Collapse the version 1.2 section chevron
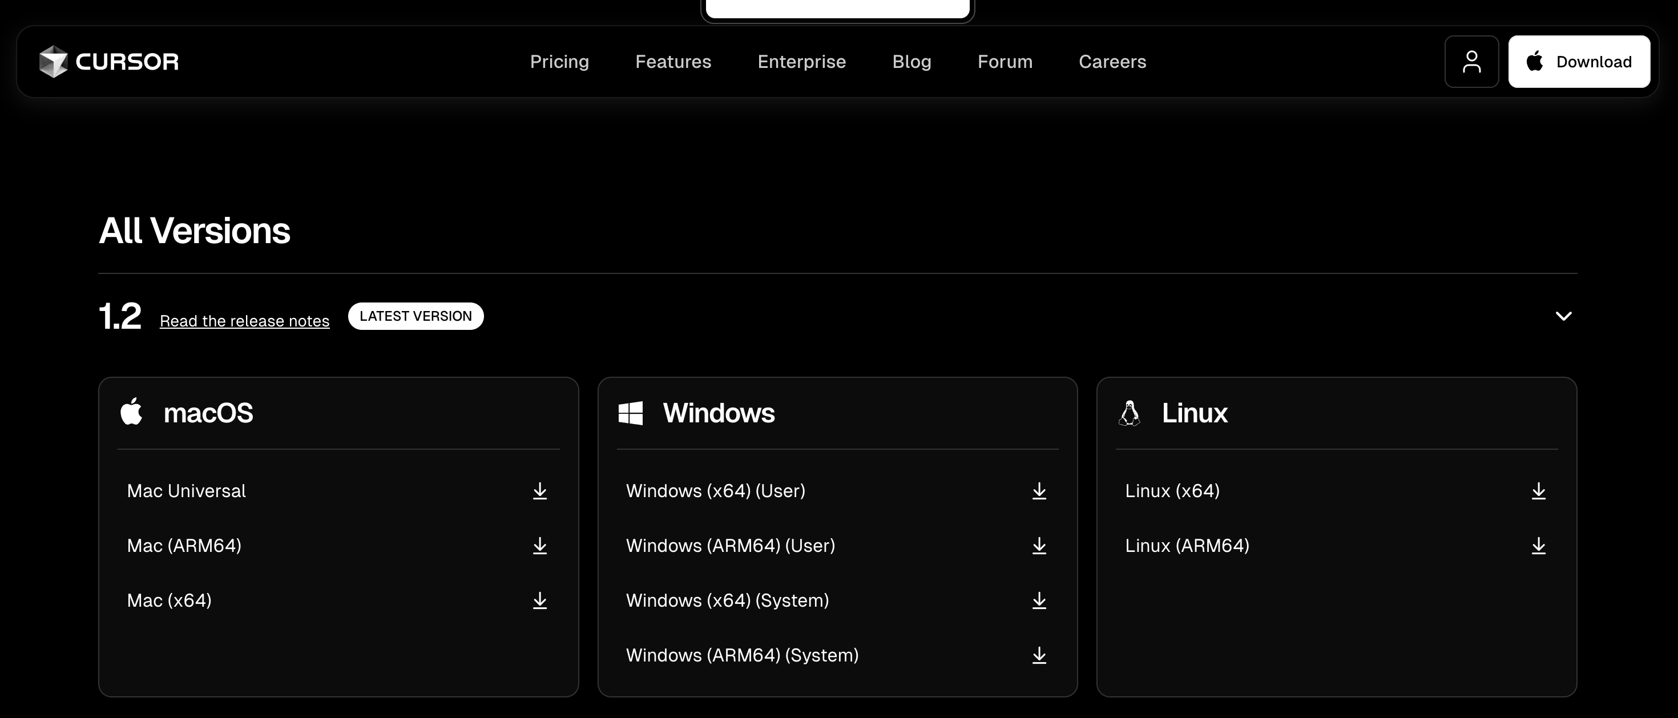The image size is (1678, 718). 1563,317
